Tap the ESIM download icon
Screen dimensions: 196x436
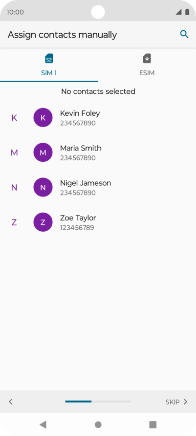pyautogui.click(x=147, y=59)
